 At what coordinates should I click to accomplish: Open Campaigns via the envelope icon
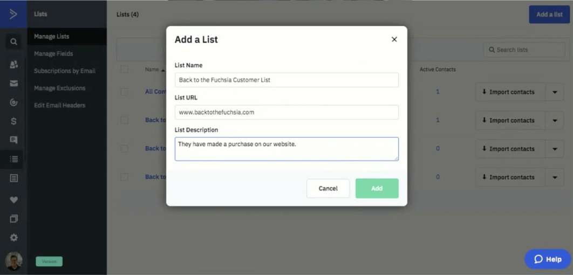(x=13, y=84)
